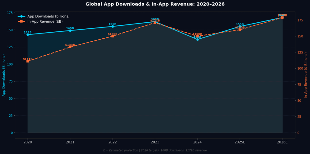Viewport: 310px width, 154px height.
Task: Click the cyan line marker in the legend
Action: [x=21, y=16]
